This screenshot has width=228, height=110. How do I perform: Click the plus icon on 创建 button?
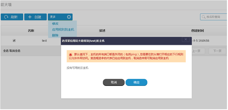click(x=30, y=17)
